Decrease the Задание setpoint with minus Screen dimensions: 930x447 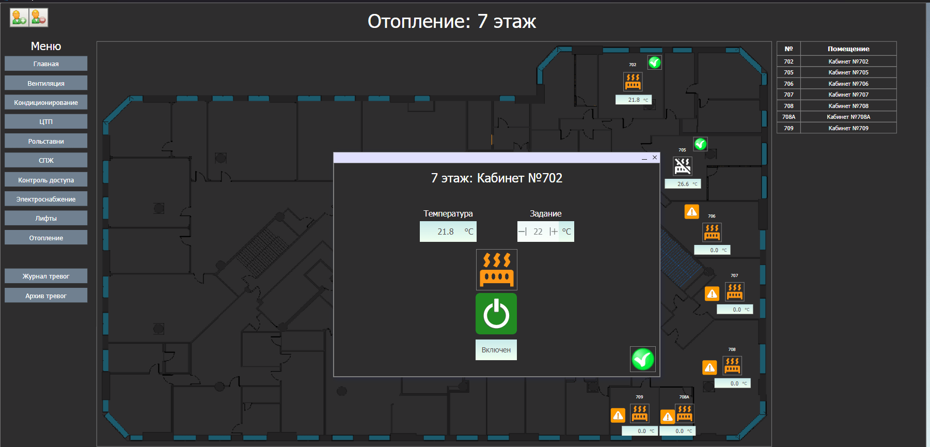pyautogui.click(x=522, y=232)
